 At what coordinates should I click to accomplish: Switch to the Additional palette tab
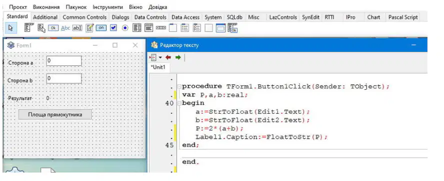point(45,17)
